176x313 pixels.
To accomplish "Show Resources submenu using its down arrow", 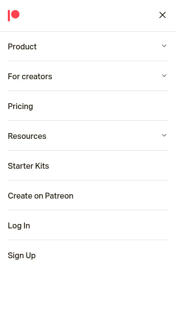I will tap(164, 135).
